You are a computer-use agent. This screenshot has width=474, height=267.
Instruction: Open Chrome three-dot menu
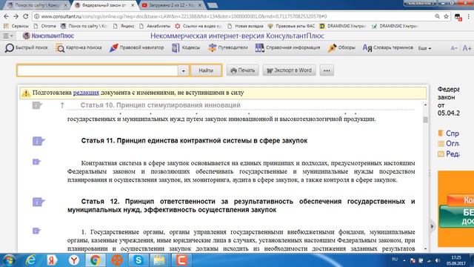tap(469, 16)
